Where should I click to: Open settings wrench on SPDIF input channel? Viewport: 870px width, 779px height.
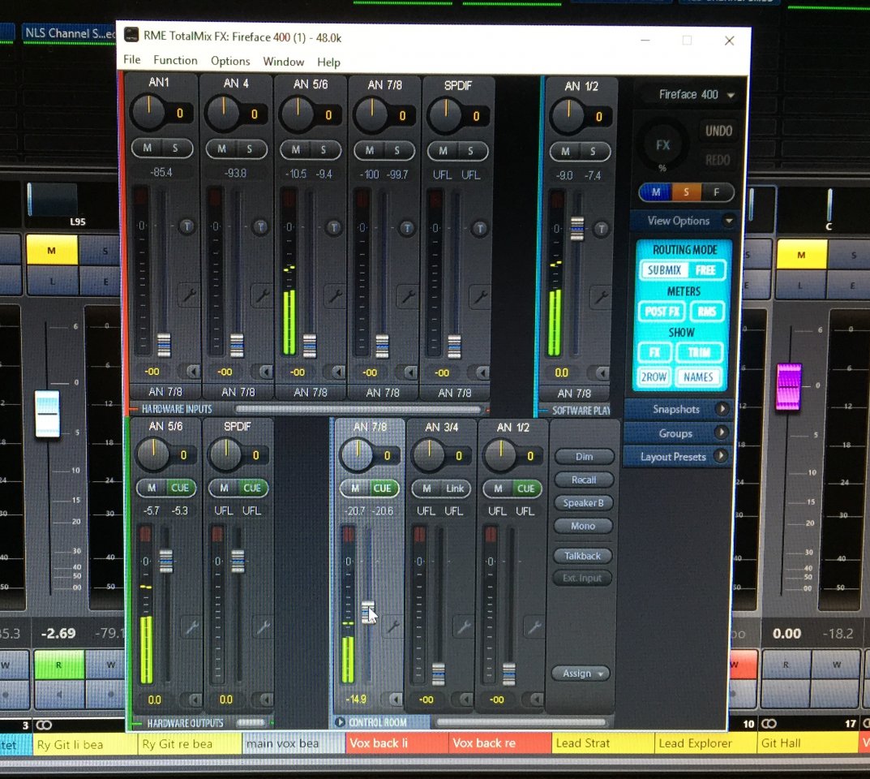[x=481, y=296]
